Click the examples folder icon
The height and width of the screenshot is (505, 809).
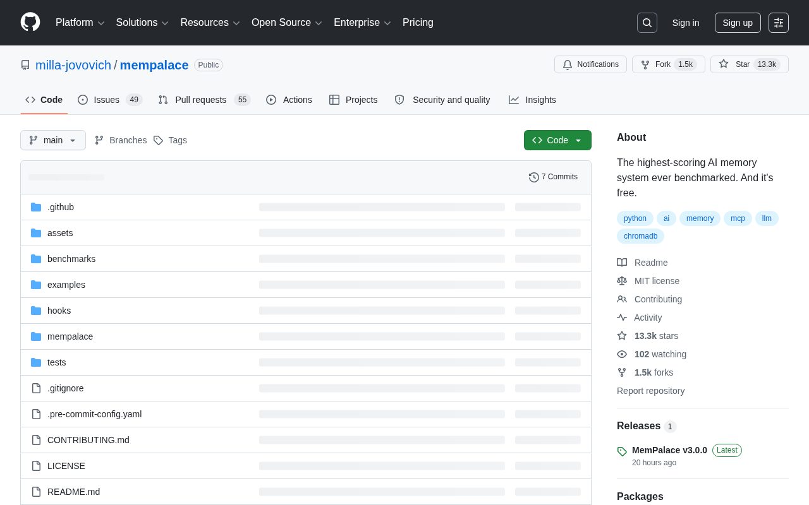[x=36, y=285]
